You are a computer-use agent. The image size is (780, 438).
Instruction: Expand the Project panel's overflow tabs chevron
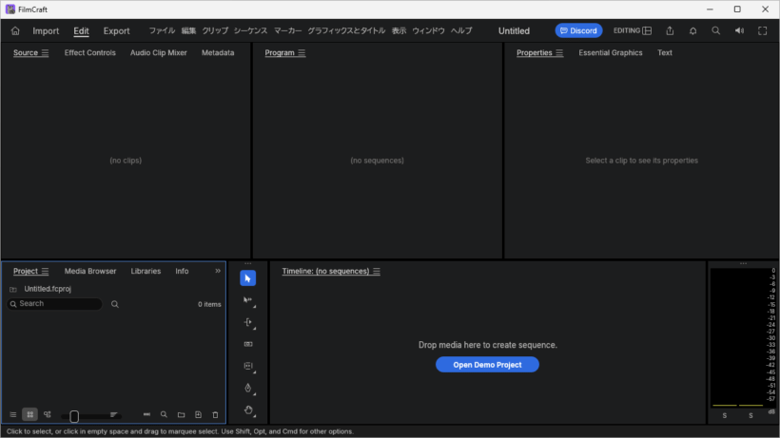[x=218, y=271]
